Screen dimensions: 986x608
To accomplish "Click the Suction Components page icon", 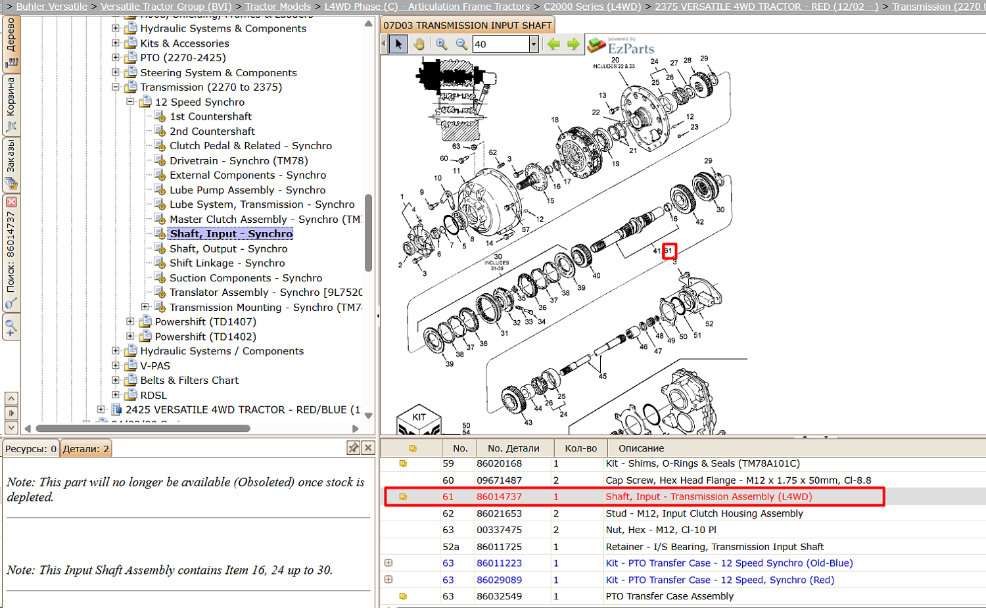I will click(x=160, y=278).
